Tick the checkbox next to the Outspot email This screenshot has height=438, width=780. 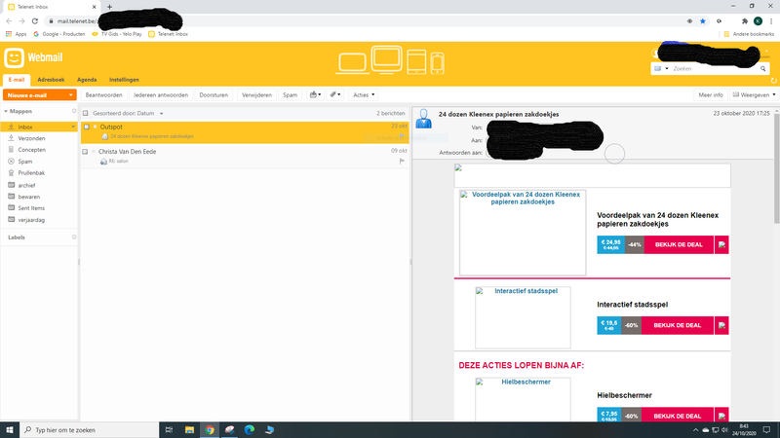[x=87, y=127]
